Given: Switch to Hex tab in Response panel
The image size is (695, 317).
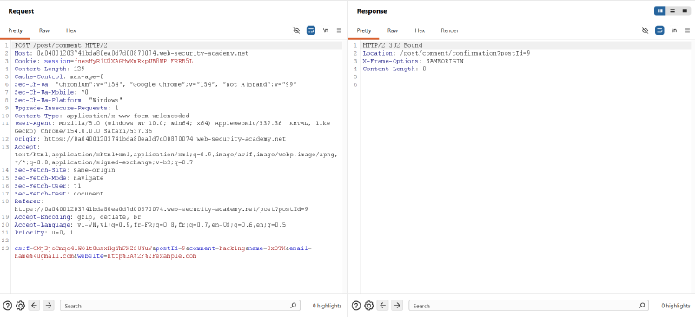Looking at the screenshot, I should (x=420, y=30).
